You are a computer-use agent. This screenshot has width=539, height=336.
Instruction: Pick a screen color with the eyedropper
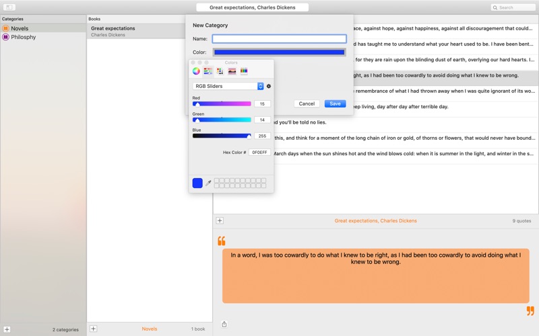208,183
